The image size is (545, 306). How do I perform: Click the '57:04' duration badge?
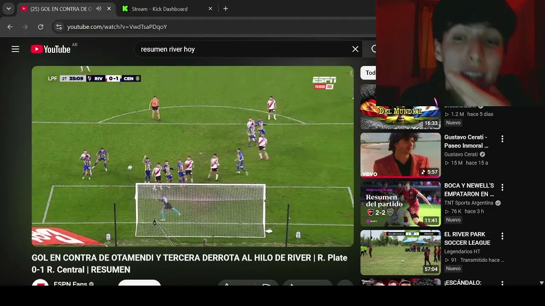(431, 269)
